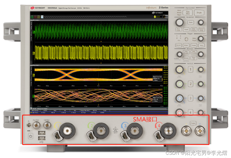The height and width of the screenshot is (158, 231).
Task: Click the ground terminal connector
Action: [x=29, y=125]
